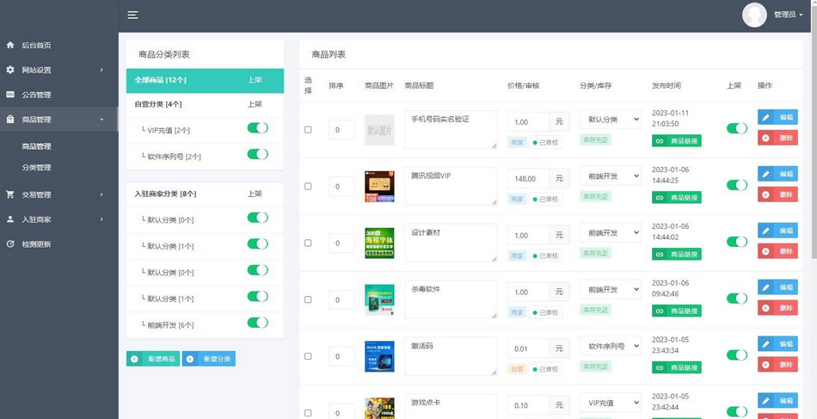Click pencil icon in 游戏点卡 row
This screenshot has width=817, height=419.
765,401
